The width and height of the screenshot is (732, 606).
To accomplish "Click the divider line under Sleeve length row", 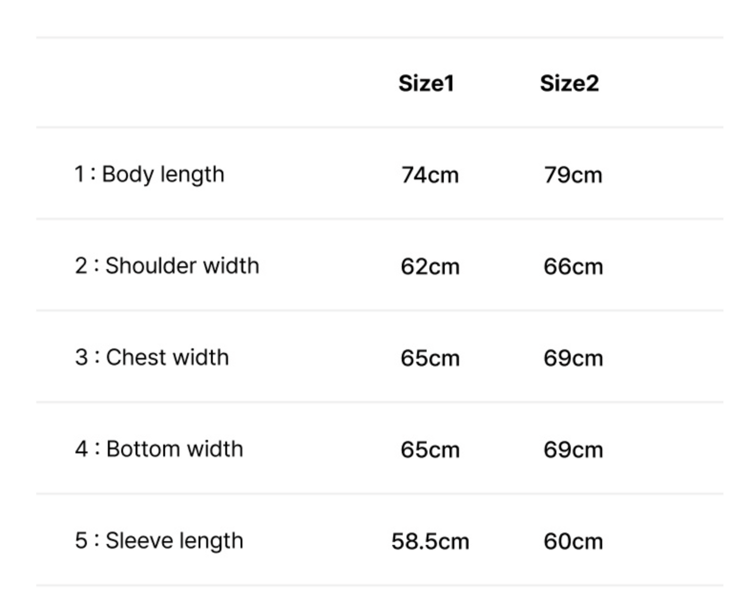I will click(x=379, y=586).
